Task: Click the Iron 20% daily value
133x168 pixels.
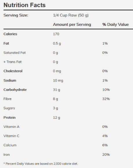Action: pos(106,155)
